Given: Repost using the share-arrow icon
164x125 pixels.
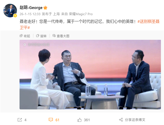Looking at the screenshot, I should [x=20, y=120].
